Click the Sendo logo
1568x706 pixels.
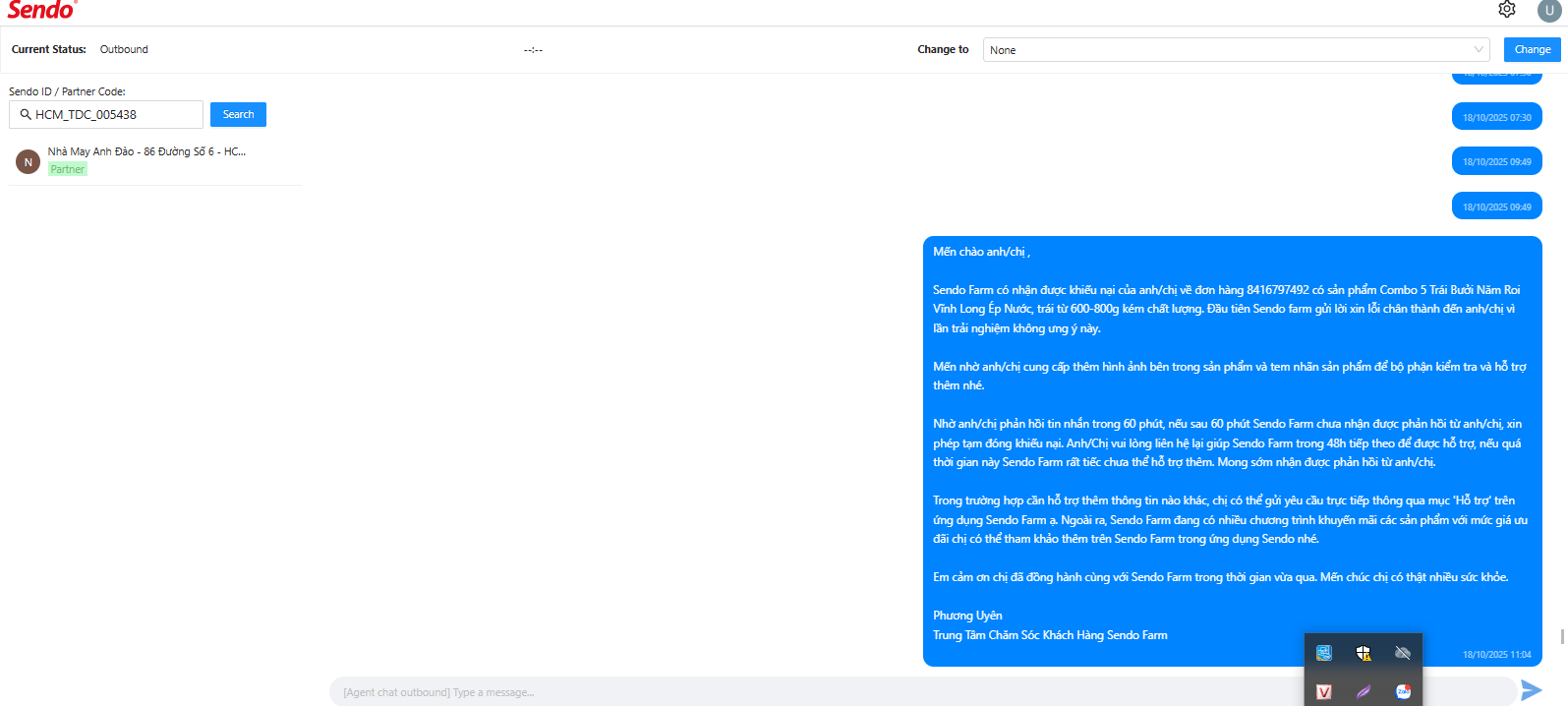[x=42, y=10]
